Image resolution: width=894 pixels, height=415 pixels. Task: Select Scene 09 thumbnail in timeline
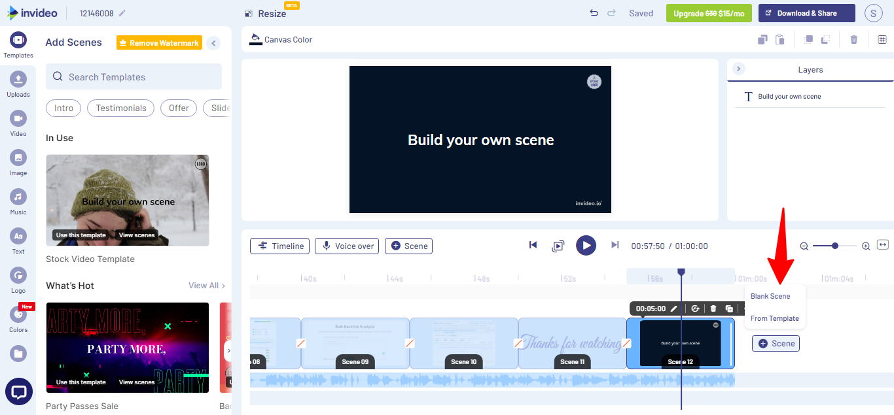click(x=355, y=343)
